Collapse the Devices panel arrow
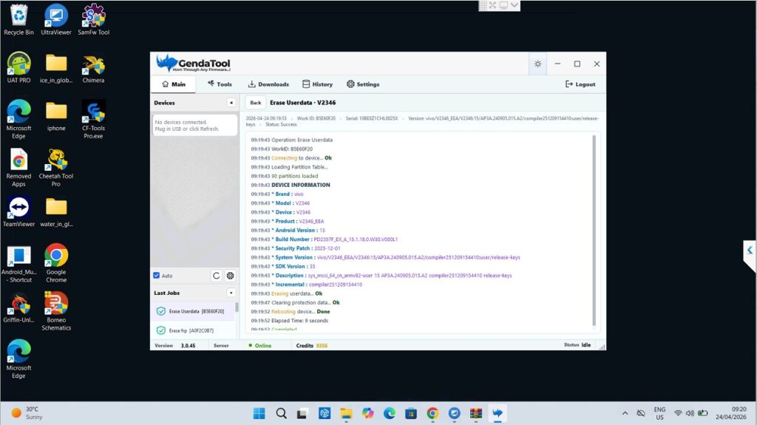The height and width of the screenshot is (425, 757). coord(231,103)
